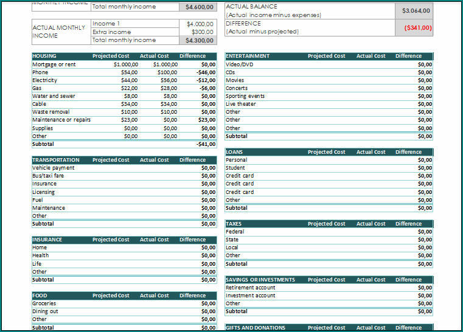
Task: Click 'GIFTS AND DONATIONS' section header
Action: click(256, 328)
